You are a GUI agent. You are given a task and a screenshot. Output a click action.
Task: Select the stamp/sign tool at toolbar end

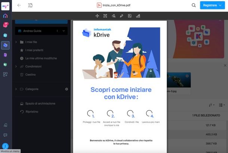pos(138,16)
